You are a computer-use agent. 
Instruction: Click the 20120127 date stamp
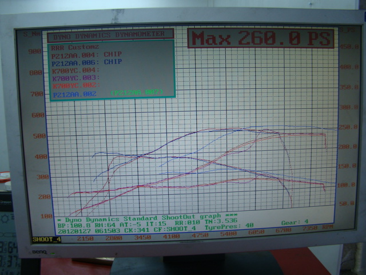[72, 231]
